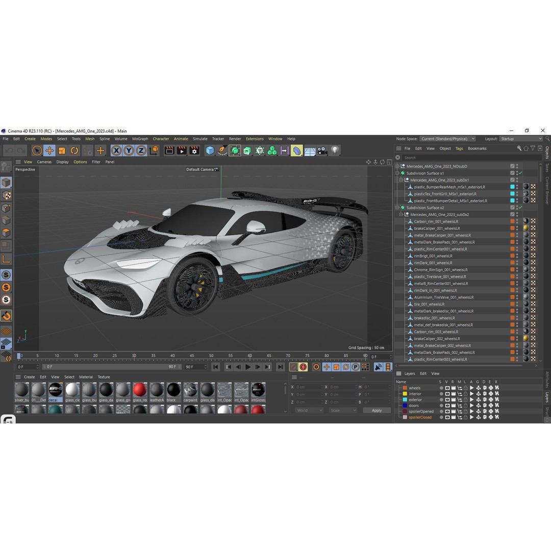Click the Apply button
The height and width of the screenshot is (551, 551).
(x=377, y=410)
